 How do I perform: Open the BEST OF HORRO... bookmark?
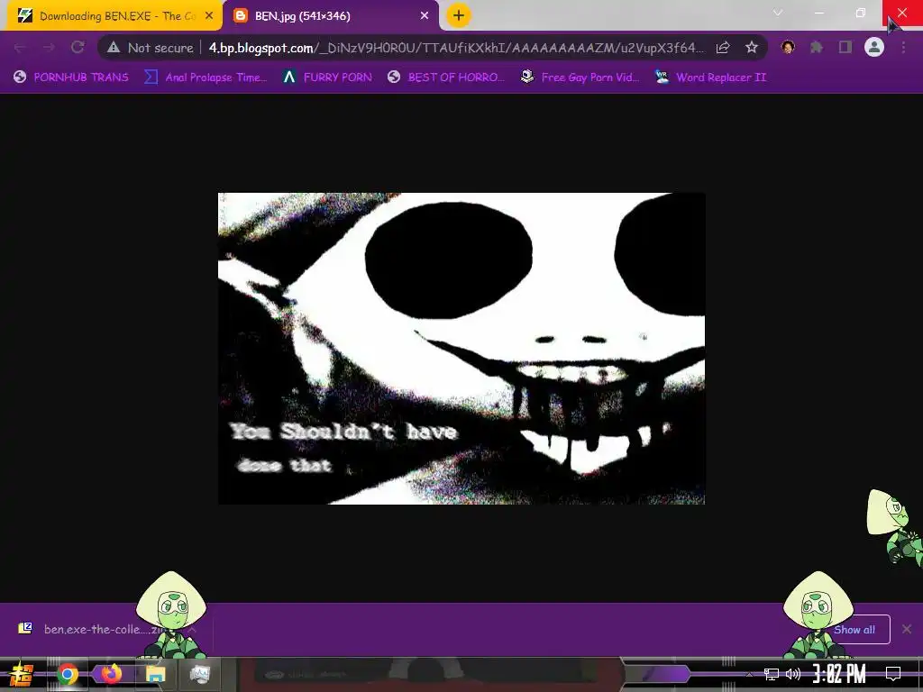click(x=446, y=77)
